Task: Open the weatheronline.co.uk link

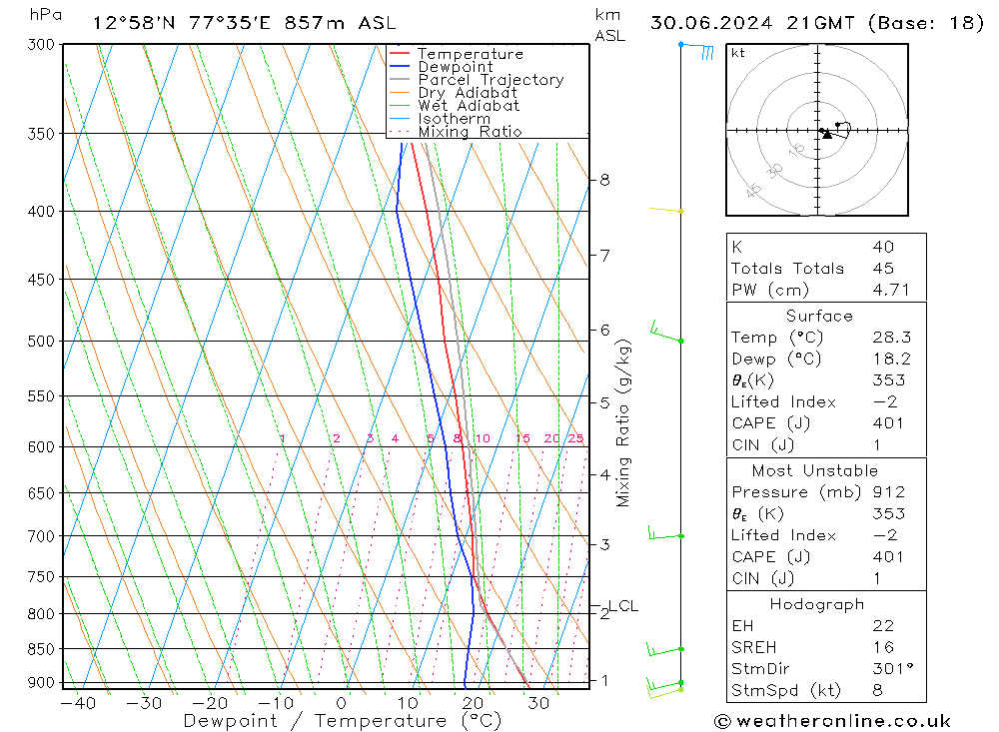Action: [x=832, y=721]
